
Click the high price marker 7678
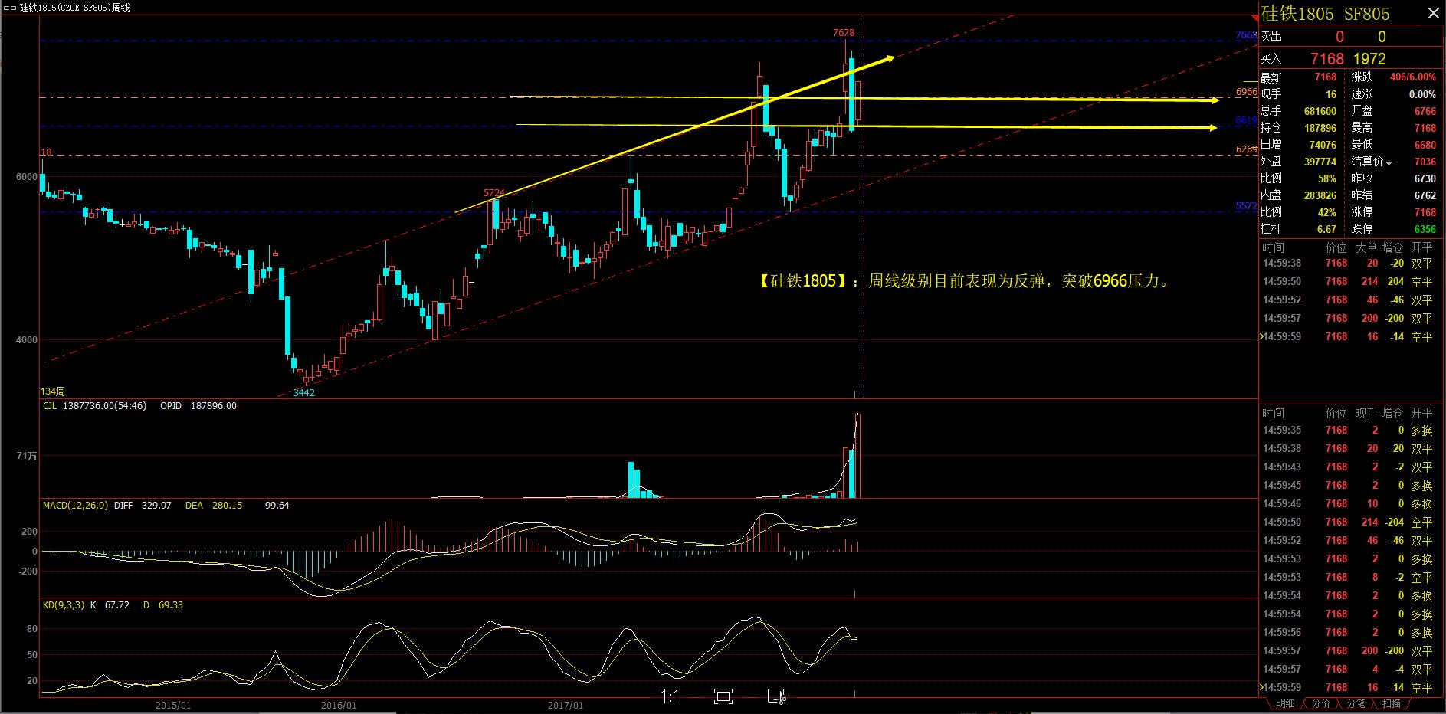click(844, 32)
